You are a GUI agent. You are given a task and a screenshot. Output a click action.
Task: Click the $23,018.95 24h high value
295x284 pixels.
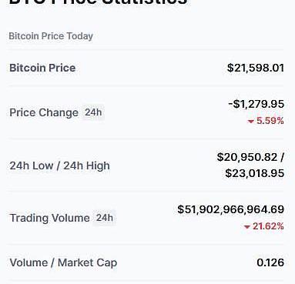tap(255, 173)
